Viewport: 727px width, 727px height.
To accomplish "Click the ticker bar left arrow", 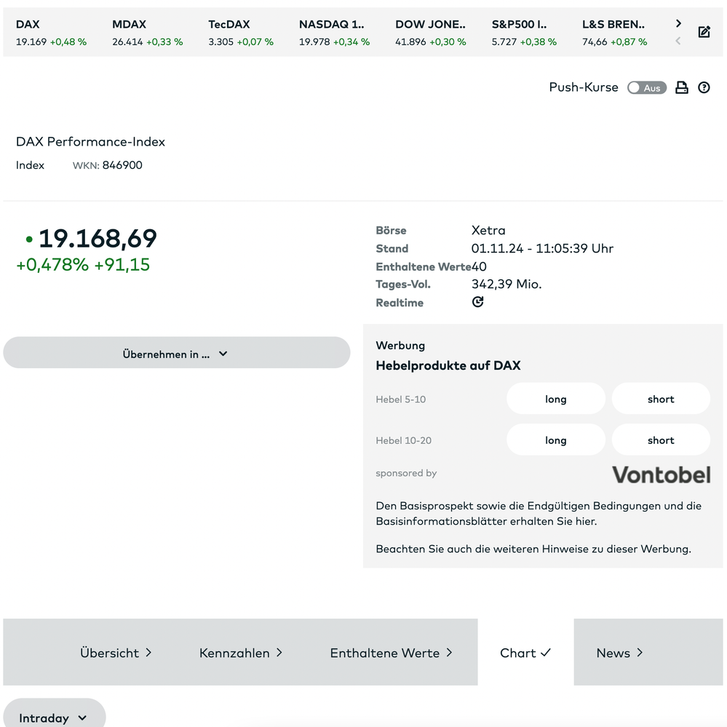I will pyautogui.click(x=678, y=41).
